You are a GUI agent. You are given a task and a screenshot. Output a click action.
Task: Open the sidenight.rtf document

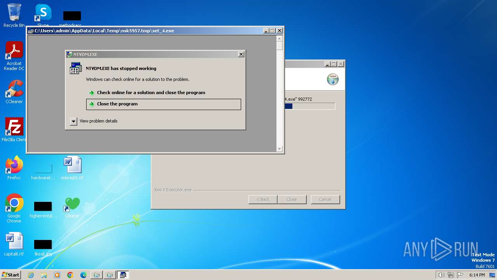pyautogui.click(x=72, y=168)
